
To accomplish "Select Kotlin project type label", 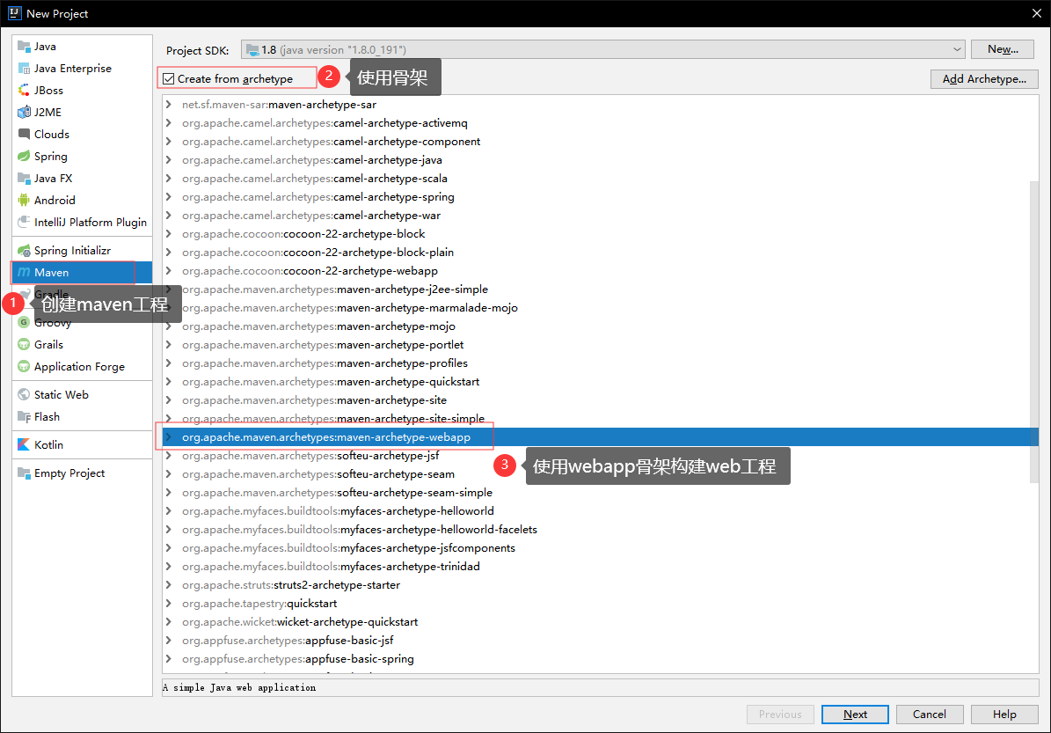I will click(49, 444).
